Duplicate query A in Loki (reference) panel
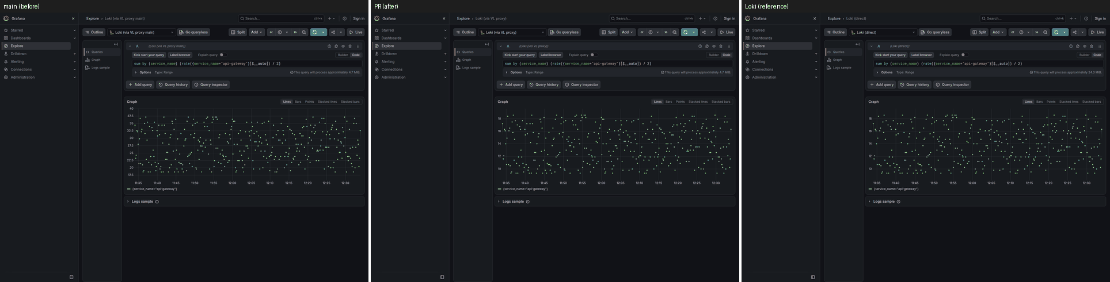 (x=1078, y=46)
